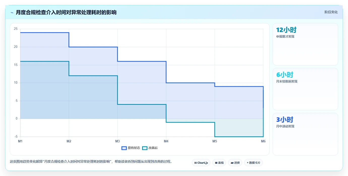
Task: Select the Chart.js tag chip
Action: click(x=201, y=163)
